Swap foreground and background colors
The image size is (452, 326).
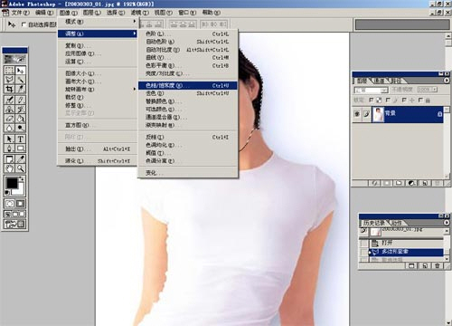(x=22, y=178)
